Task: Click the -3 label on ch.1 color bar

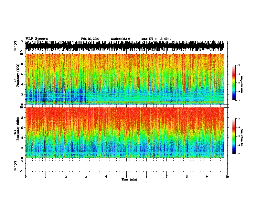Action: click(239, 65)
